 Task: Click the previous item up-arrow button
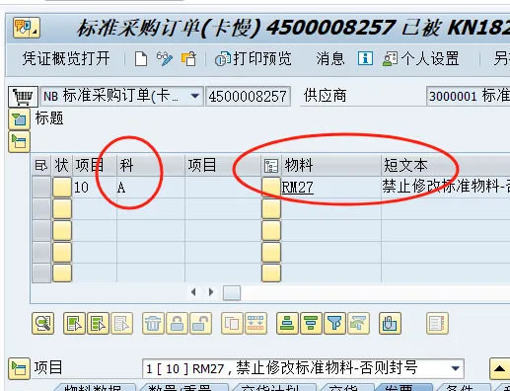499,368
